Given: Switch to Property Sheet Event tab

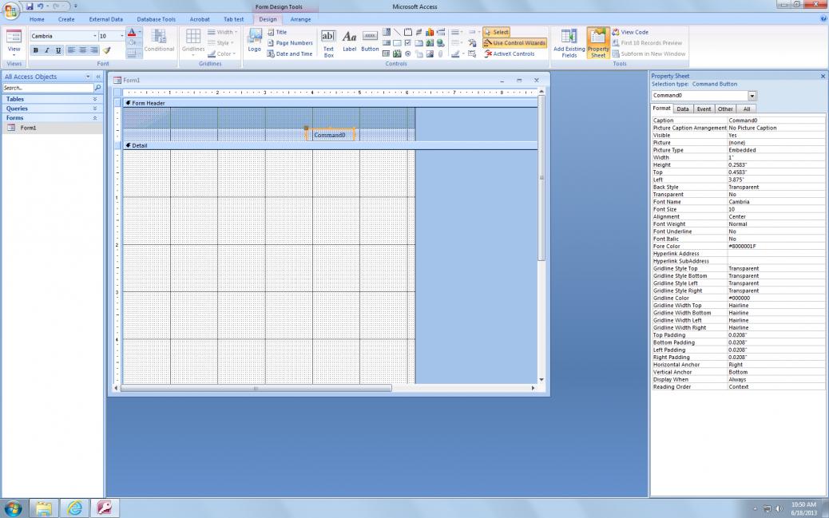Looking at the screenshot, I should [704, 109].
